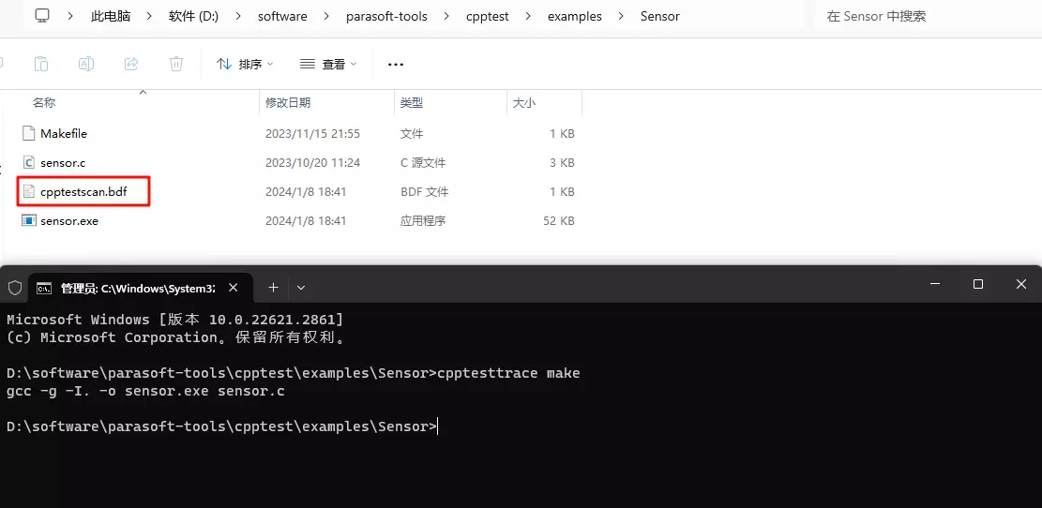Sort files by 修改日期 column header
The width and height of the screenshot is (1042, 508).
pyautogui.click(x=288, y=102)
